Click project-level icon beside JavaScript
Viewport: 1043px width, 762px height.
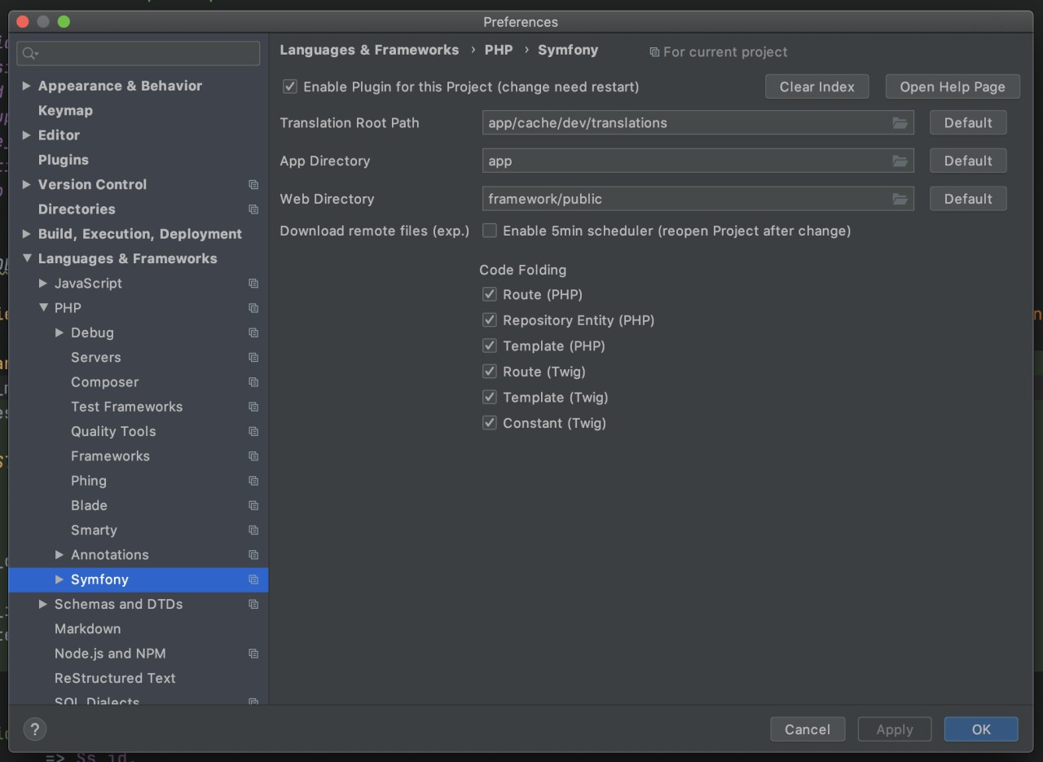tap(253, 284)
